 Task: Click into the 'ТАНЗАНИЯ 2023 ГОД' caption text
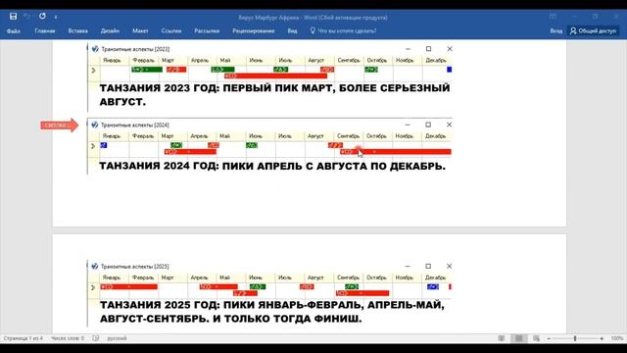274,95
